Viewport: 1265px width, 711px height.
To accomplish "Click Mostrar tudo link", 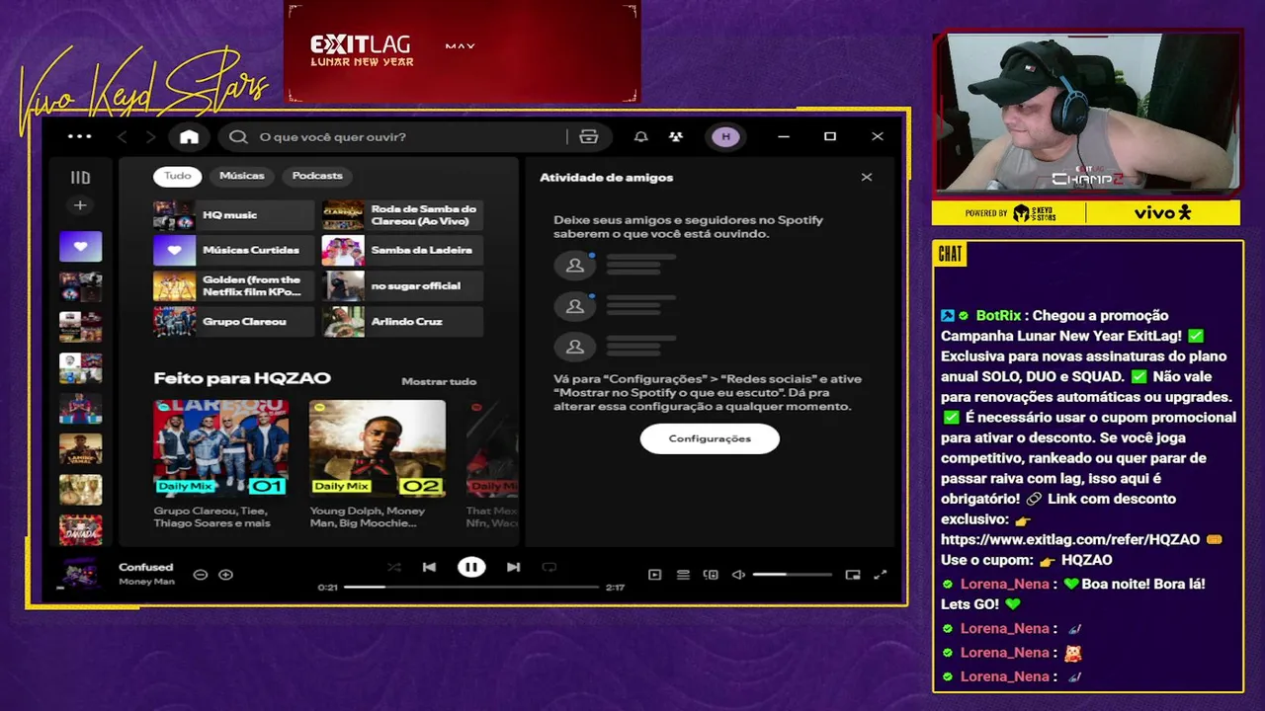I will [x=439, y=381].
